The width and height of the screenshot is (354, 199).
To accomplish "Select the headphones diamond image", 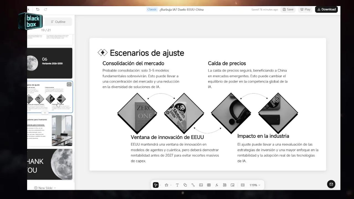I will point(231,113).
